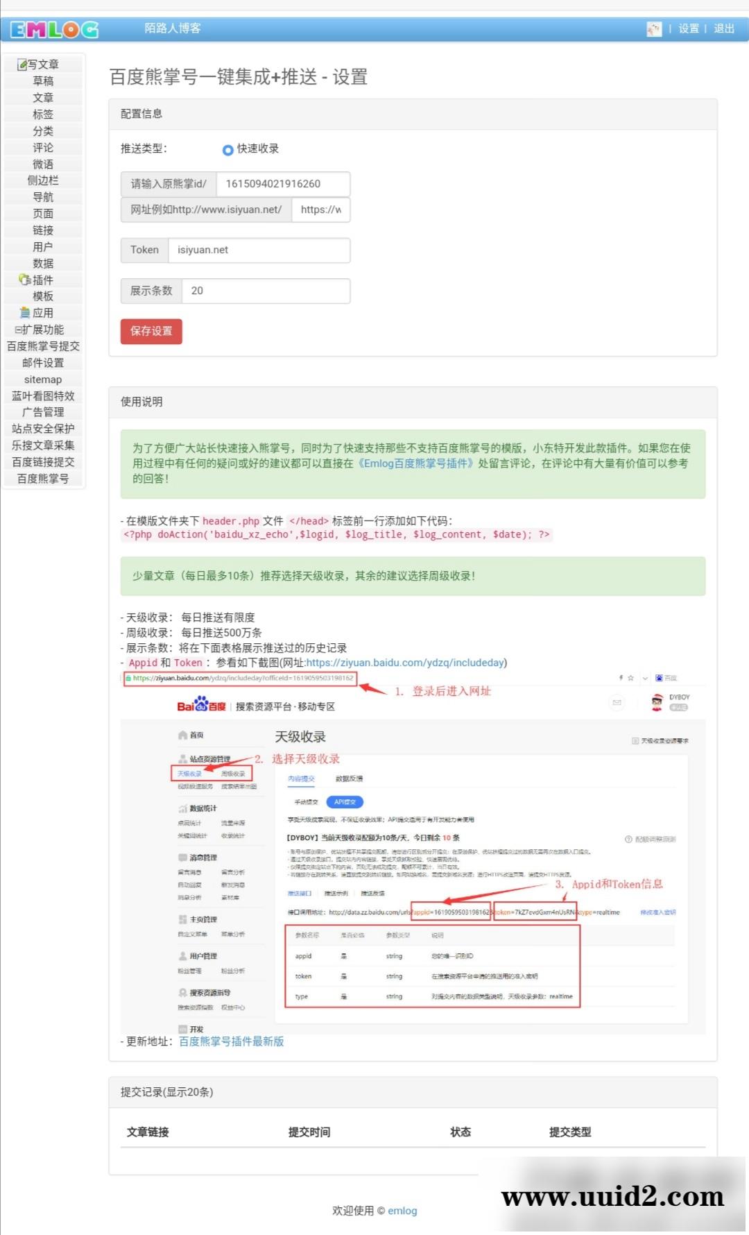This screenshot has height=1235, width=749.
Task: Open 百度熊掌号 in the sidebar
Action: point(43,479)
